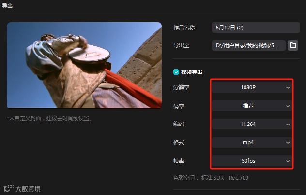306x195 pixels.
Task: Expand the 格式 mp4 dropdown
Action: coord(252,142)
